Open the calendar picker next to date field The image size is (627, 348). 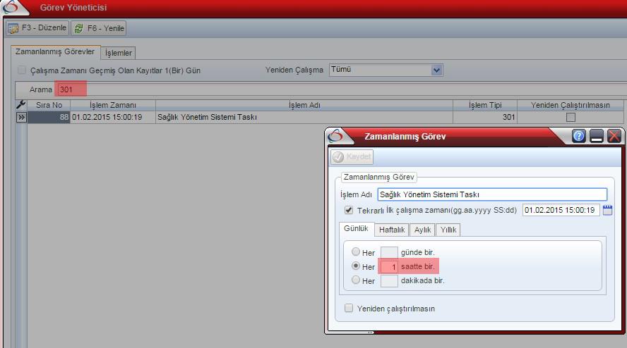pos(608,210)
